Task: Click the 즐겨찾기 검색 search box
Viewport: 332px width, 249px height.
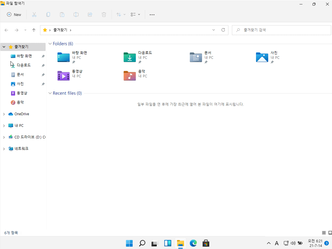Action: click(282, 30)
